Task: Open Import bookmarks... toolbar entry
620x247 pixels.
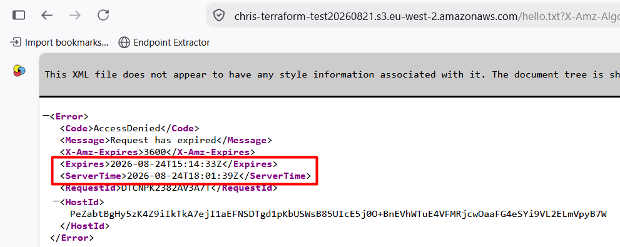Action: (59, 43)
